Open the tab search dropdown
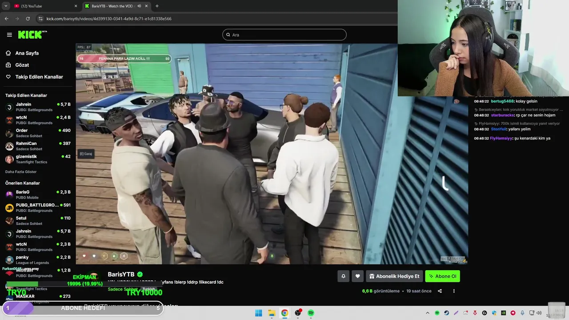The width and height of the screenshot is (569, 320). (5, 6)
